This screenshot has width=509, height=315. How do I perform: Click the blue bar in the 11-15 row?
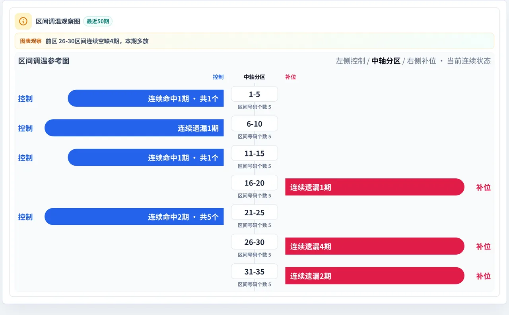(x=146, y=157)
